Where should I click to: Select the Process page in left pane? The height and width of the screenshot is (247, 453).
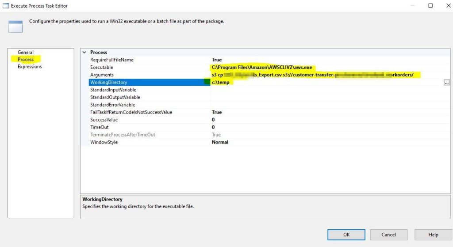pyautogui.click(x=26, y=59)
